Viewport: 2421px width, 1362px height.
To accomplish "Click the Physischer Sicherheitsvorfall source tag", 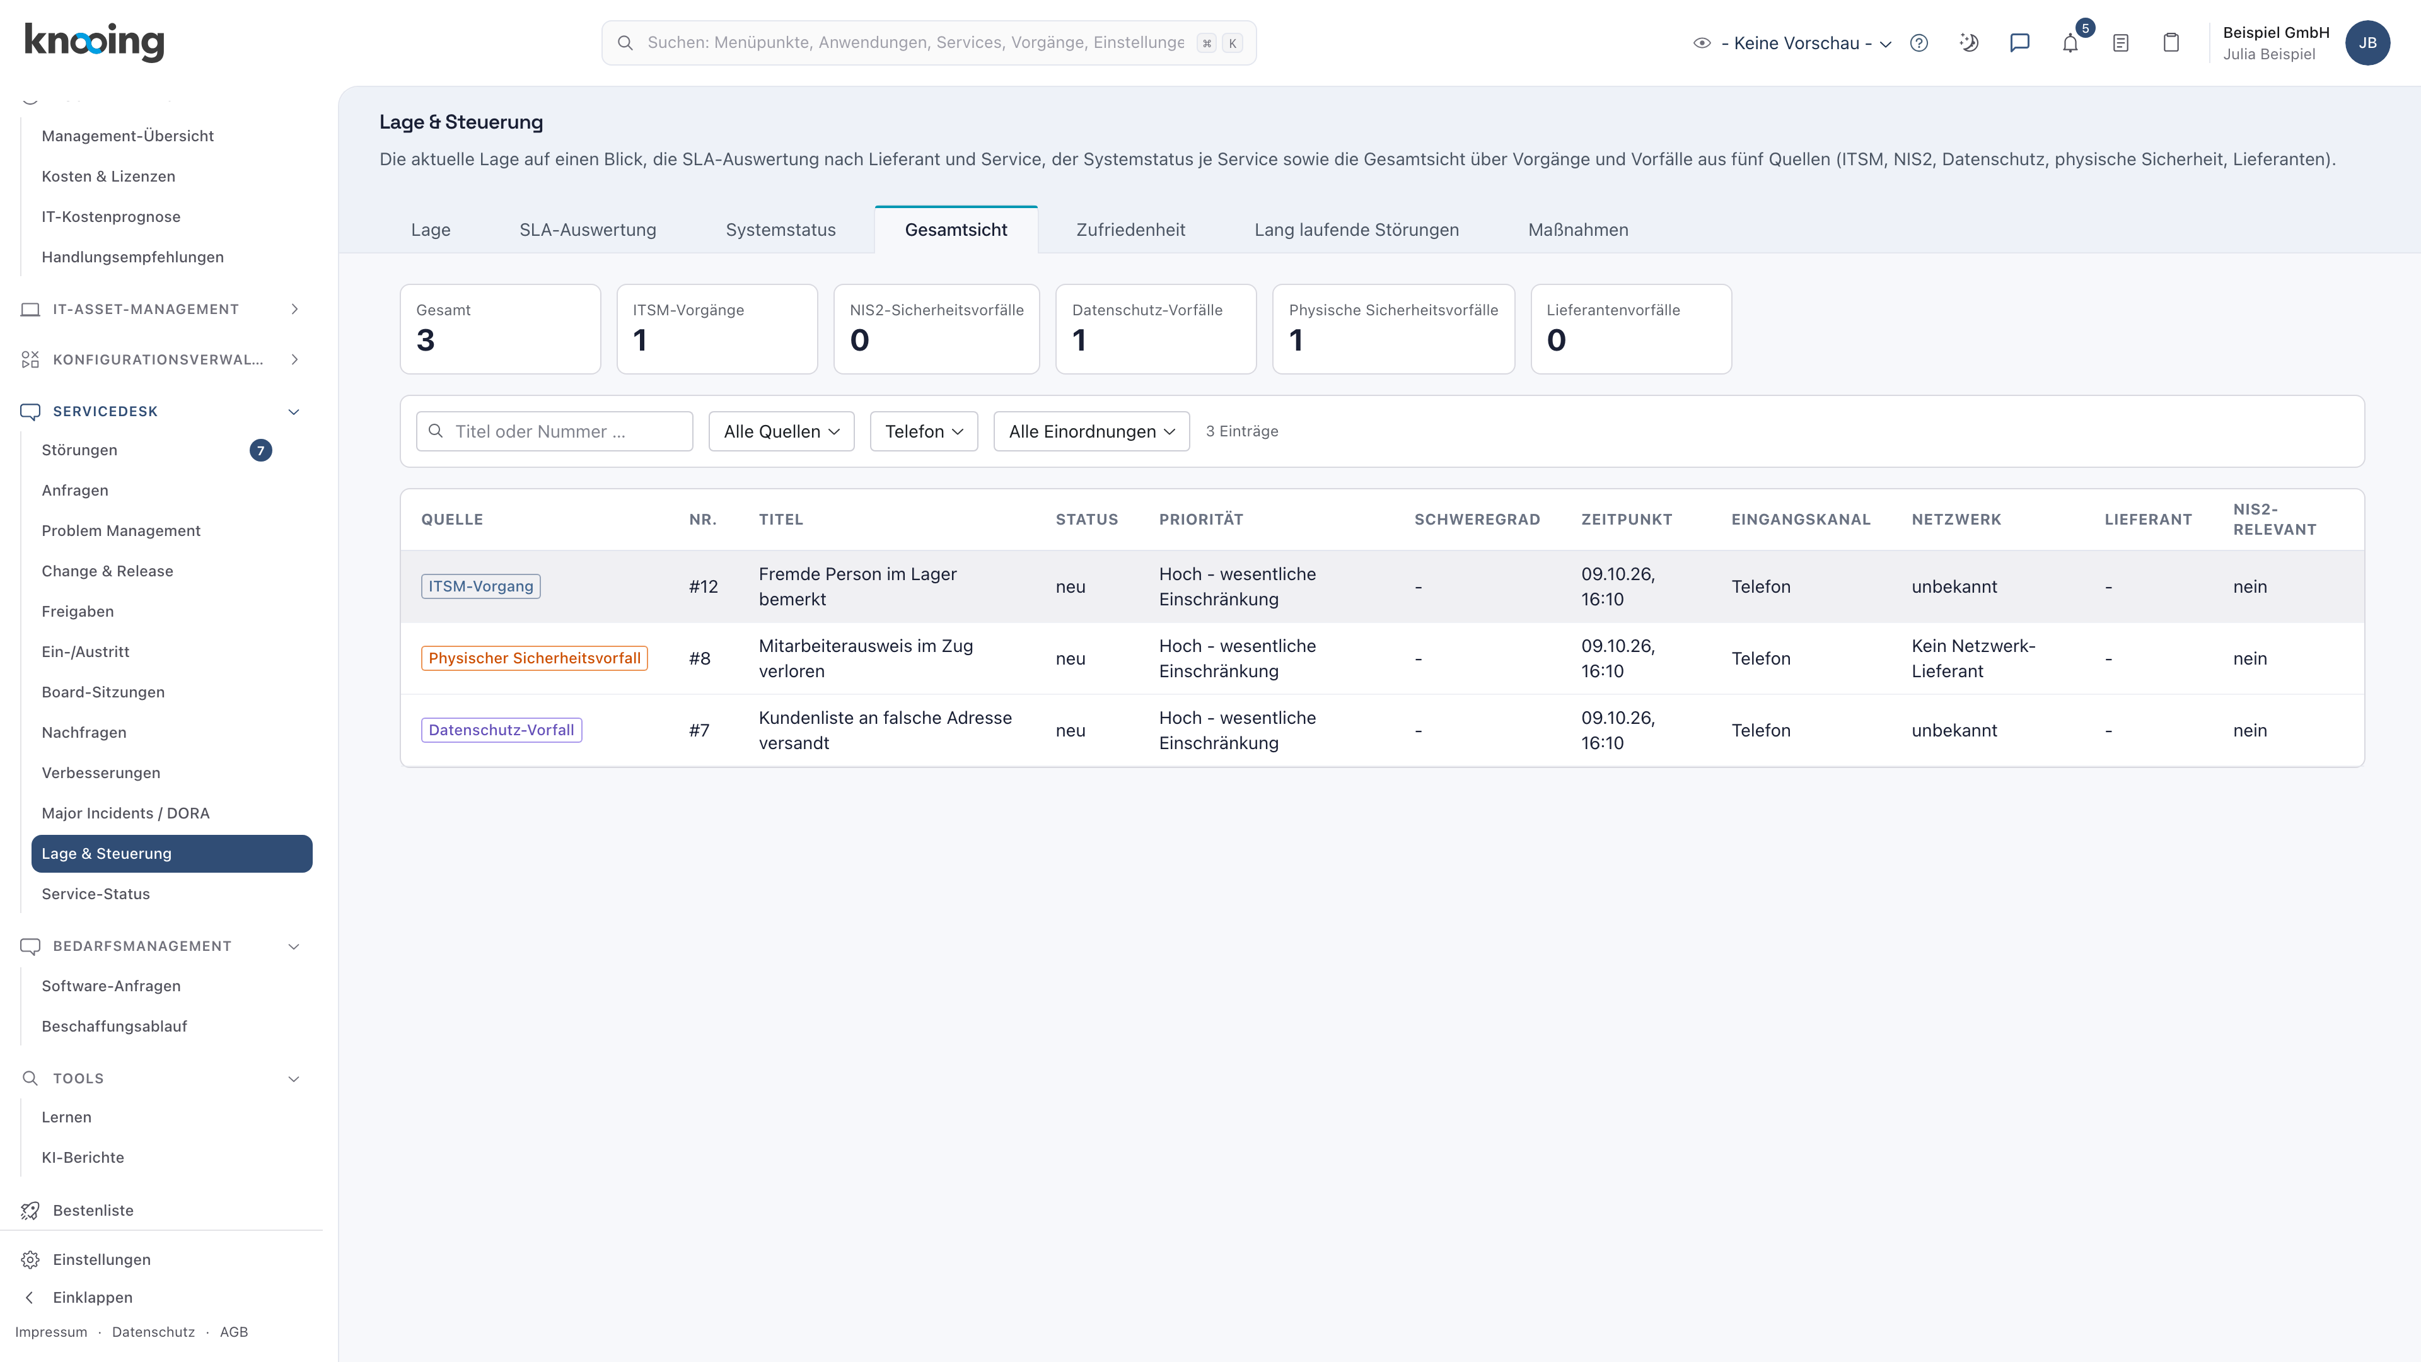I will [534, 659].
